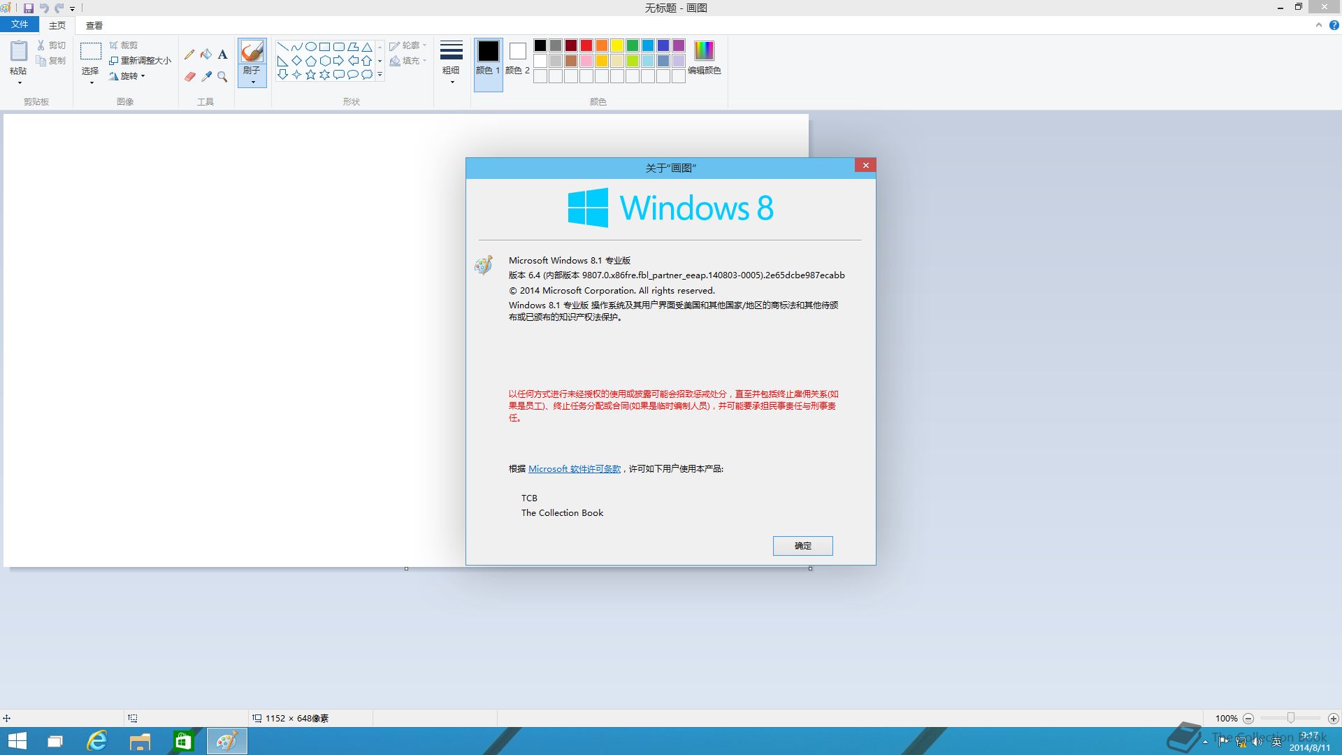Screen dimensions: 1342x755
Task: Pick the orange color swatch
Action: pyautogui.click(x=602, y=45)
